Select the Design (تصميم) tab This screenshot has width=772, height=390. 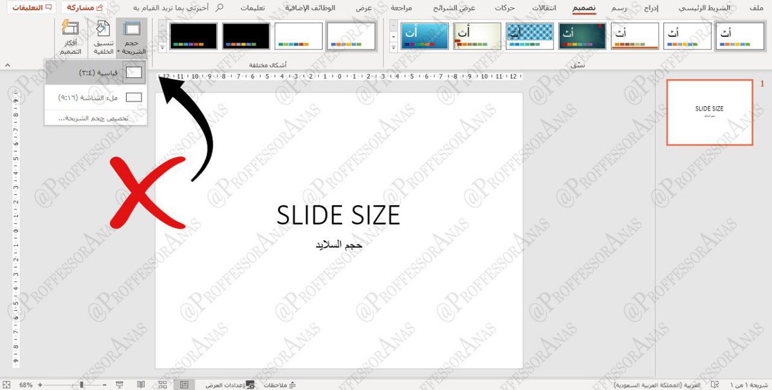584,8
